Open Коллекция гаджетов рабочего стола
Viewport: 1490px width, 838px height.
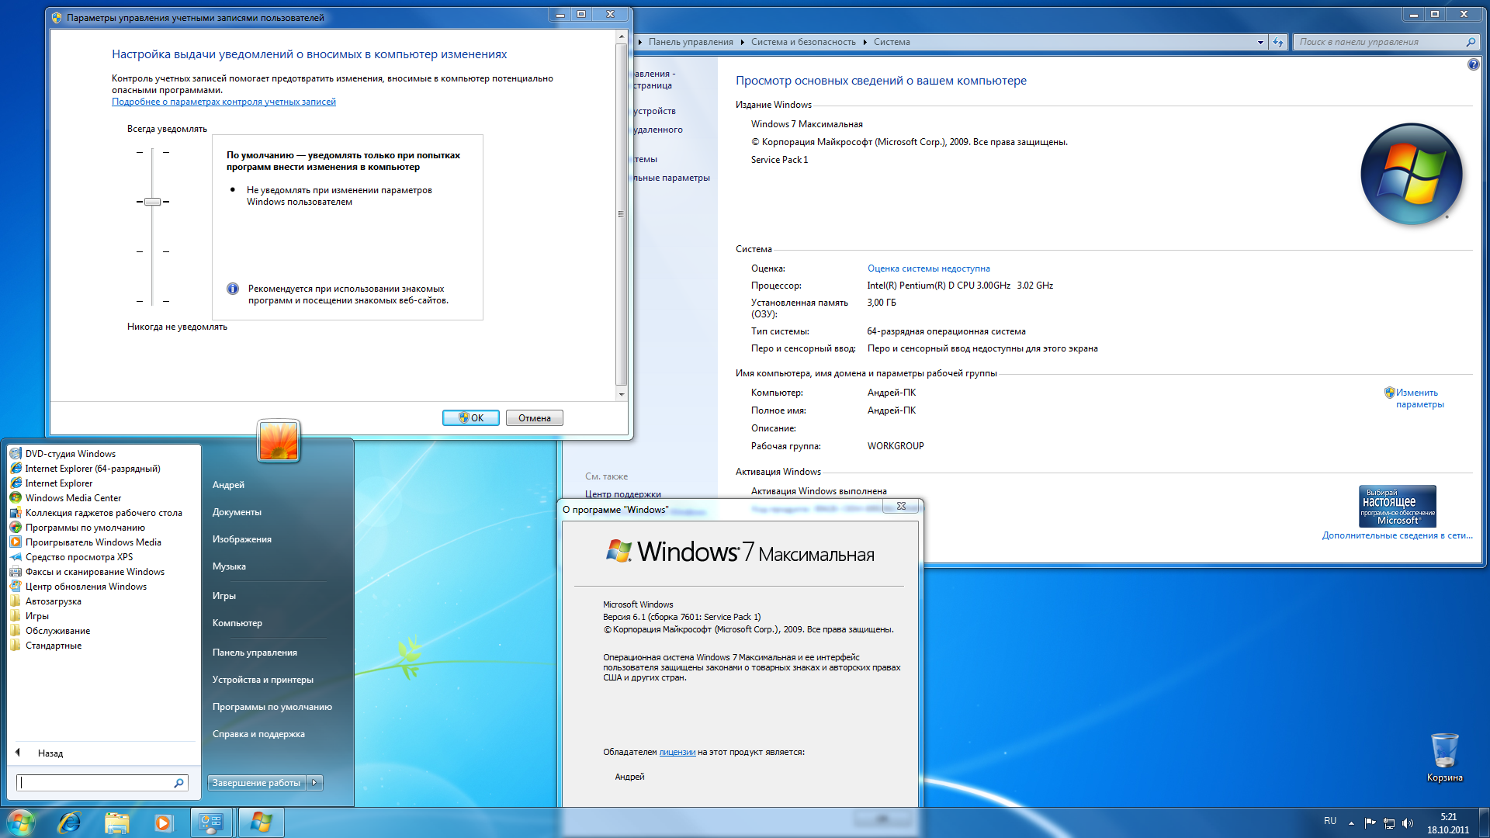pyautogui.click(x=103, y=513)
